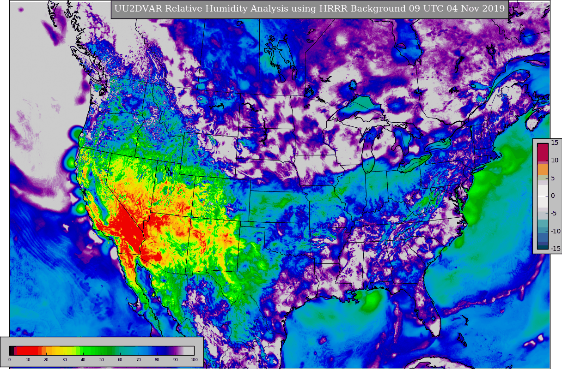562x369 pixels.
Task: Select the yellow segment of the humidity colorbar
Action: tap(66, 351)
